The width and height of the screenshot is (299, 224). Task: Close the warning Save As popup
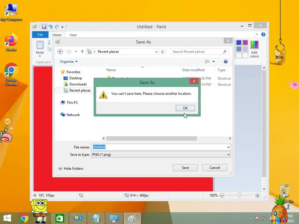[194, 81]
